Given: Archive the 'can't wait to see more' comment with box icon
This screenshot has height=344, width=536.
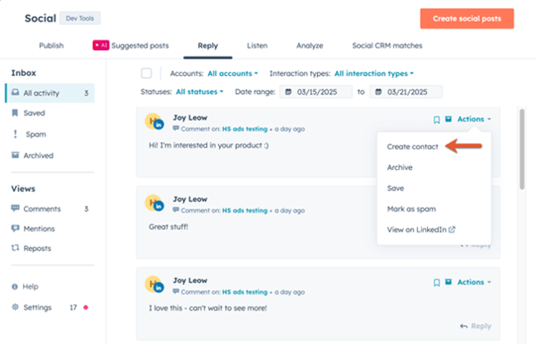Looking at the screenshot, I should pos(448,282).
